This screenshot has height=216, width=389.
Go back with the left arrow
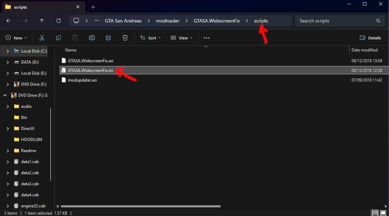[x=9, y=21]
